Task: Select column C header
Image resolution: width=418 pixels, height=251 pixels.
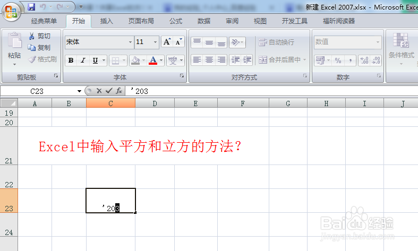Action: point(110,103)
